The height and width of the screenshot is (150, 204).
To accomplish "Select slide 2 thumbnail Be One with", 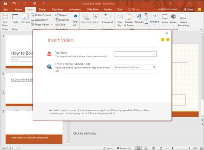I will pos(19,89).
